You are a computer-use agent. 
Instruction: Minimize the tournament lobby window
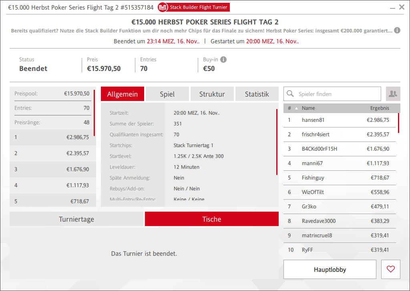coord(391,7)
